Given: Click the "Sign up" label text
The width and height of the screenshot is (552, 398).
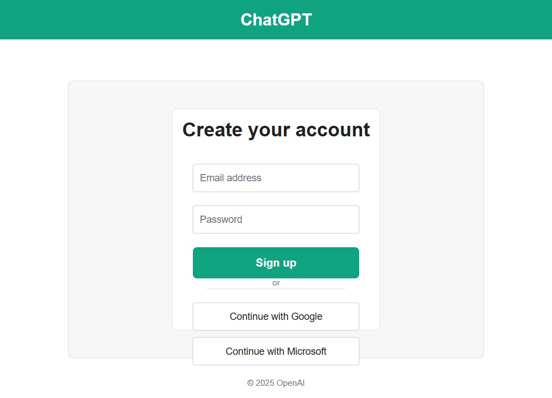Looking at the screenshot, I should [276, 263].
